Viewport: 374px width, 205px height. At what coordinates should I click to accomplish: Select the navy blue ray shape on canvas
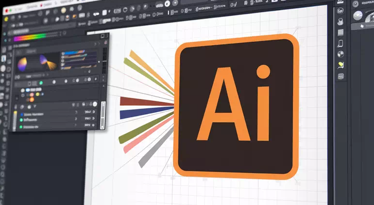tap(147, 112)
